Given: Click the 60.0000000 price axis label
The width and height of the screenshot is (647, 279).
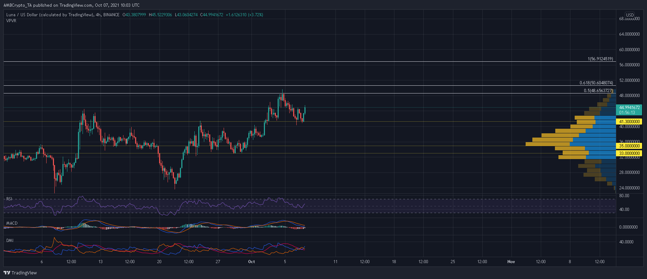Looking at the screenshot, I should pos(629,50).
